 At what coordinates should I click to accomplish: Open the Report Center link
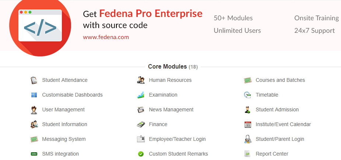(x=272, y=154)
